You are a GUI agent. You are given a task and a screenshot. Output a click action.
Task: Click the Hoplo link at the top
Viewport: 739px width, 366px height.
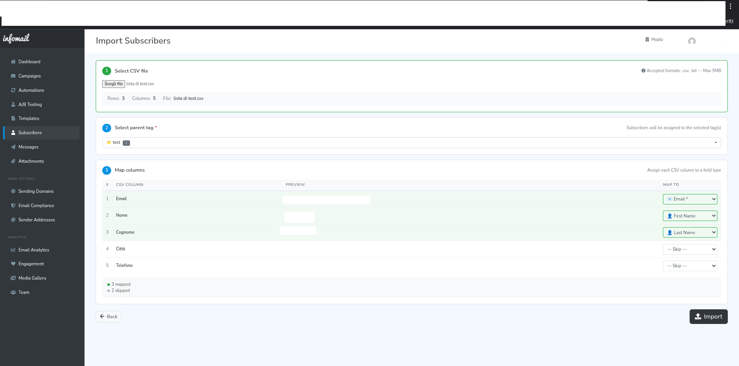(x=654, y=39)
